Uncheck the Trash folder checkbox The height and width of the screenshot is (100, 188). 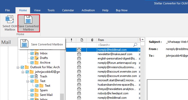(x=32, y=76)
